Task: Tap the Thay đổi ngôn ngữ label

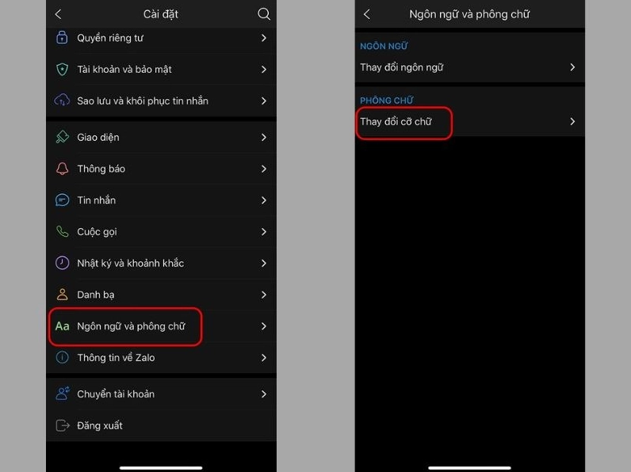Action: coord(402,67)
